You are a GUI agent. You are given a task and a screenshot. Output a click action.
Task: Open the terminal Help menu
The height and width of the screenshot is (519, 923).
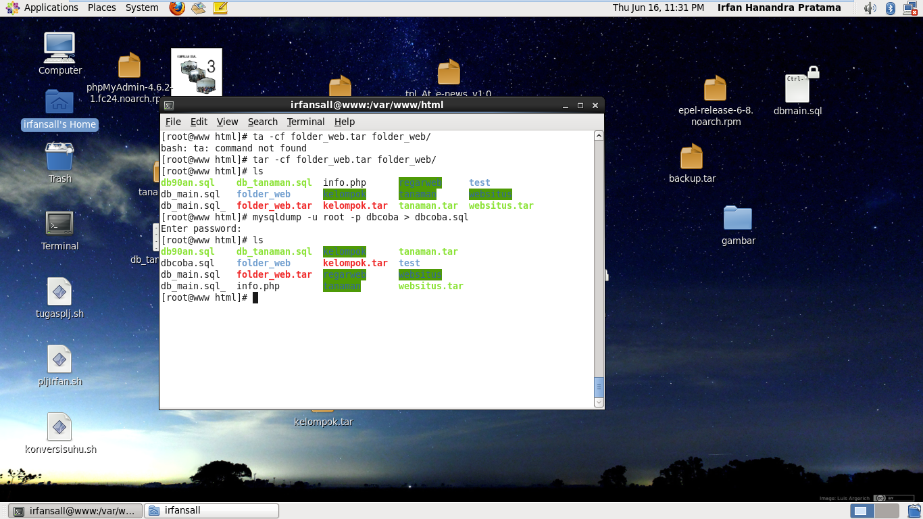pyautogui.click(x=345, y=122)
